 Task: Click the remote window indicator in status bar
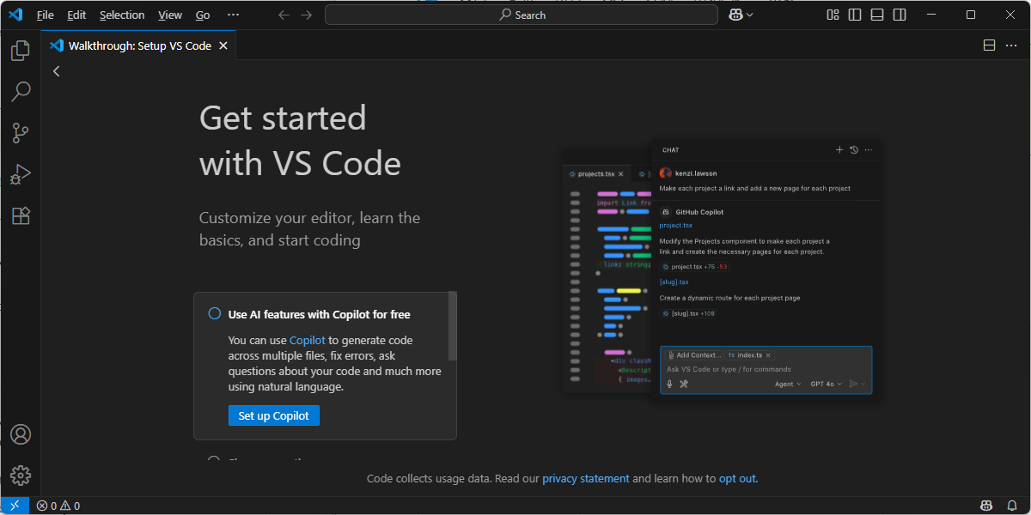click(x=15, y=506)
